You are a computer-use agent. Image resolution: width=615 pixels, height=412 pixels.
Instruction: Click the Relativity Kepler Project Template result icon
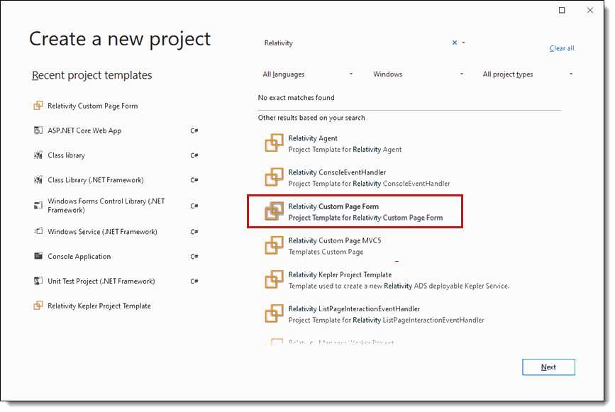click(274, 279)
